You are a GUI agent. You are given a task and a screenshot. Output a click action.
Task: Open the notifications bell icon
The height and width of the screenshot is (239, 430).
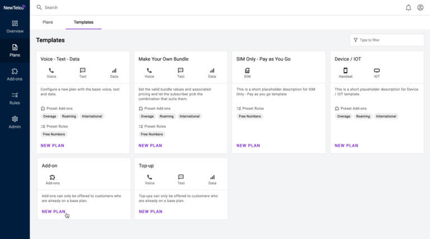(408, 7)
